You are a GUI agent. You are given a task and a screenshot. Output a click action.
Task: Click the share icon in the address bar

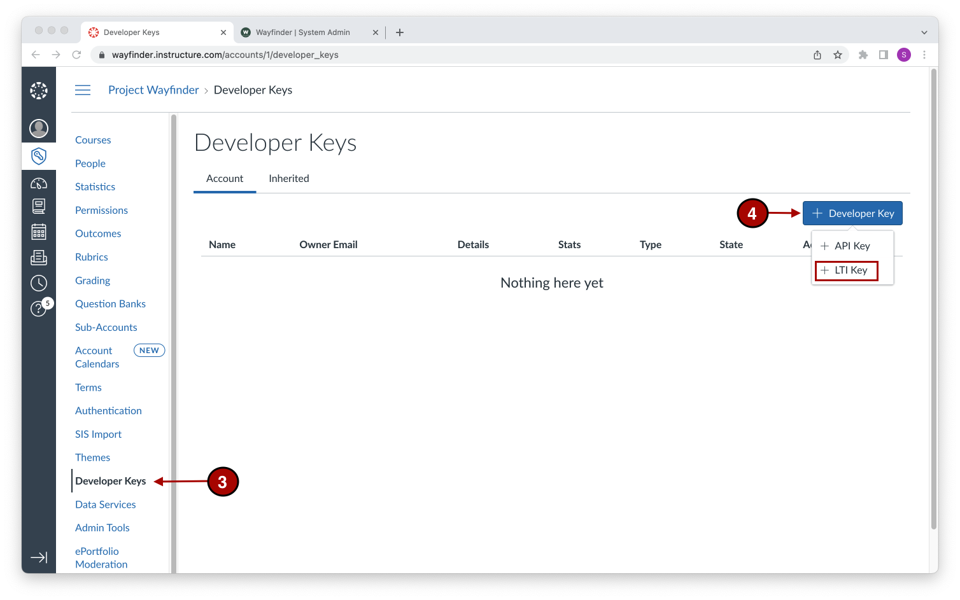817,55
